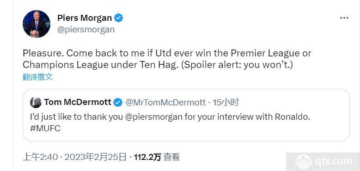Viewport: 360px width, 171px height.
Task: Open Tom McDermott's name in quoted tweet
Action: click(x=78, y=102)
